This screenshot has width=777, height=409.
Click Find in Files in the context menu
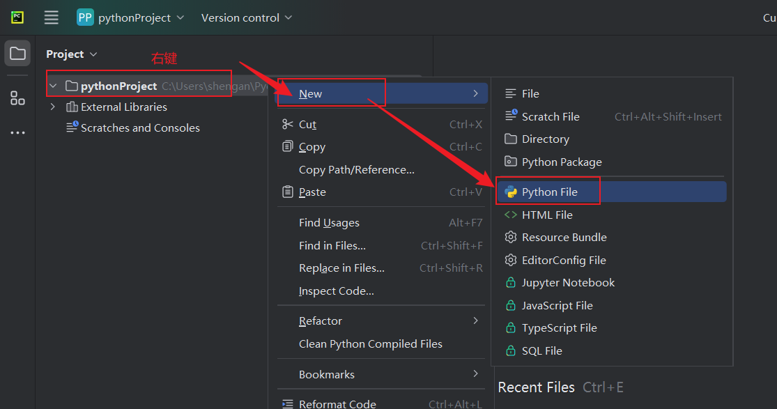tap(332, 246)
